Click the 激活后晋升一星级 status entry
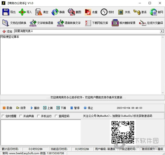This screenshot has height=155, width=165. (x=152, y=149)
